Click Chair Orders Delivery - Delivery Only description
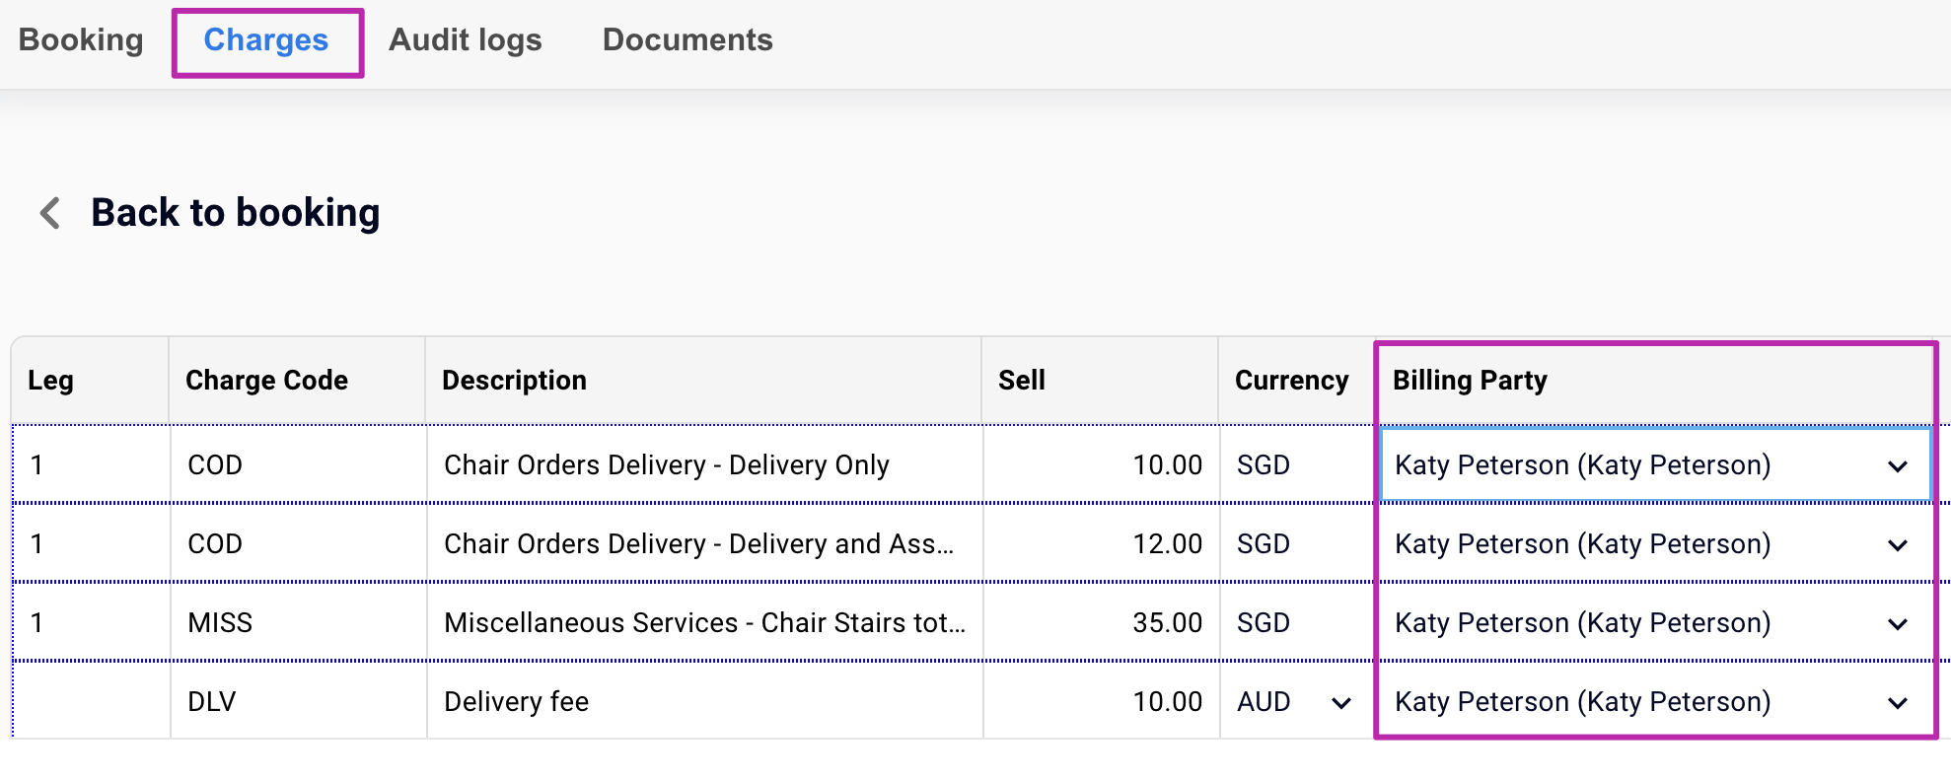1951x781 pixels. click(x=704, y=464)
